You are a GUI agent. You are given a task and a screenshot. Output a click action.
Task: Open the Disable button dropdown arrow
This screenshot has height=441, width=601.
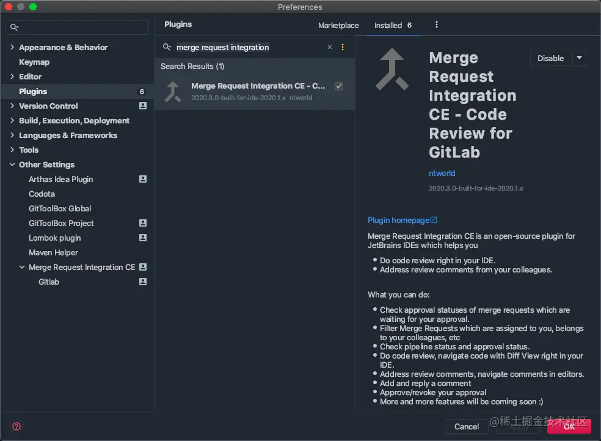point(578,58)
